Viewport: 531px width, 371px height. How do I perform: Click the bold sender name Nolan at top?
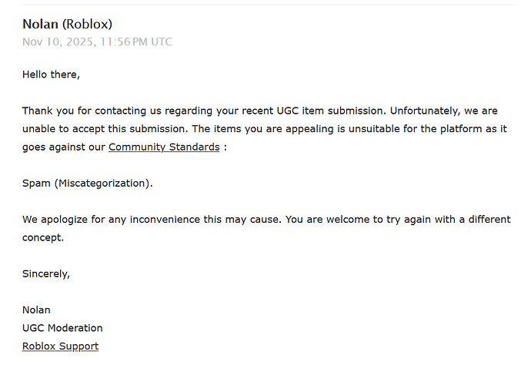40,24
